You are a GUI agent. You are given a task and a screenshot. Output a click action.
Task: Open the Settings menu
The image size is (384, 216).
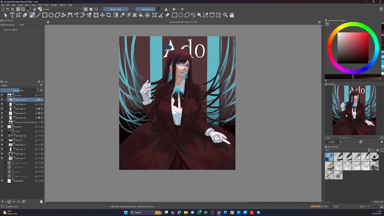tap(54, 5)
